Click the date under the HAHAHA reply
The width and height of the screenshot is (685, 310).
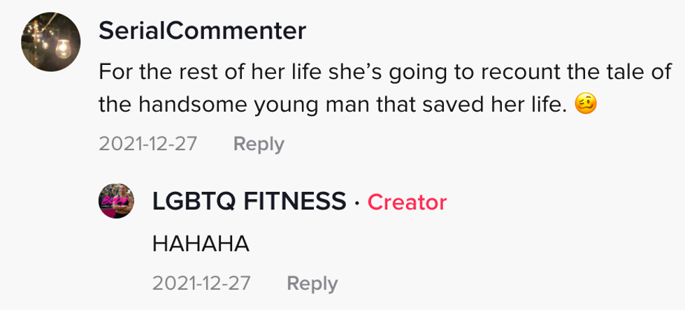tap(201, 283)
